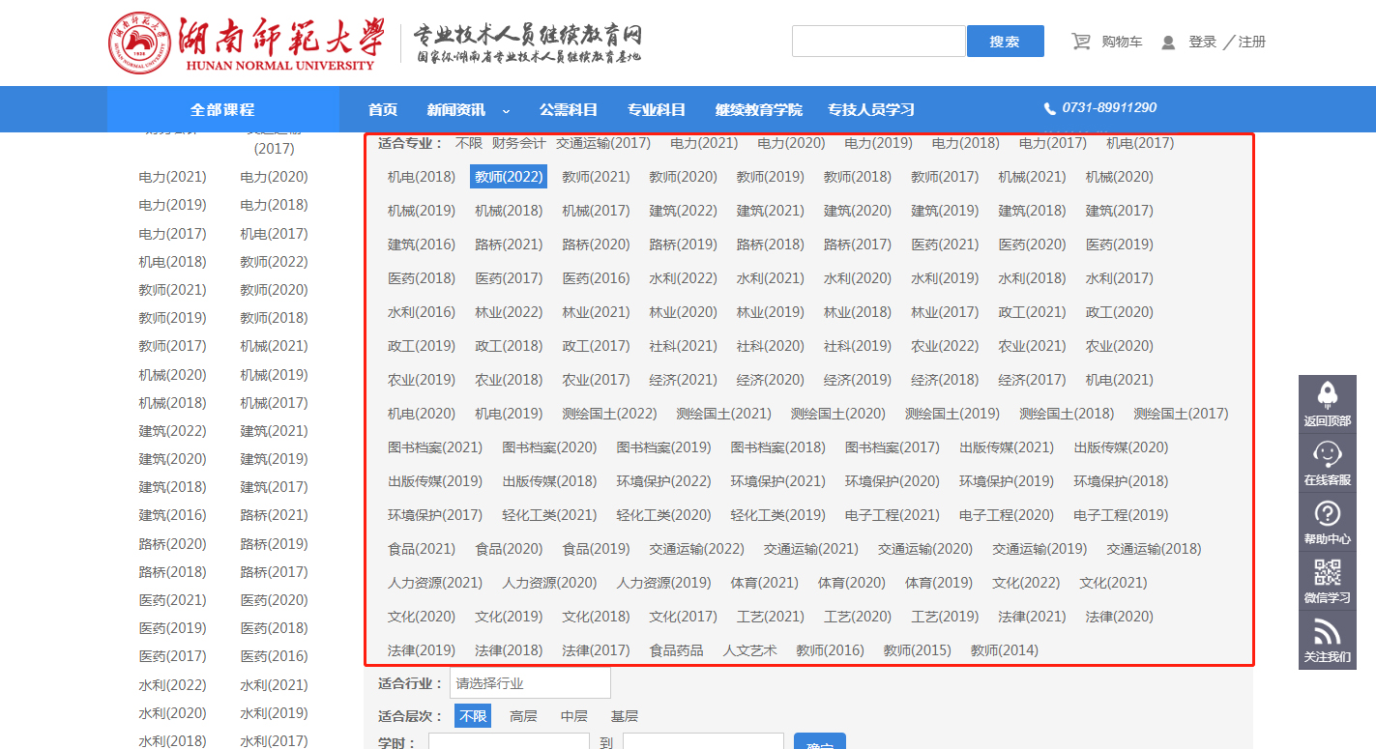Click the search text input box

(x=879, y=42)
